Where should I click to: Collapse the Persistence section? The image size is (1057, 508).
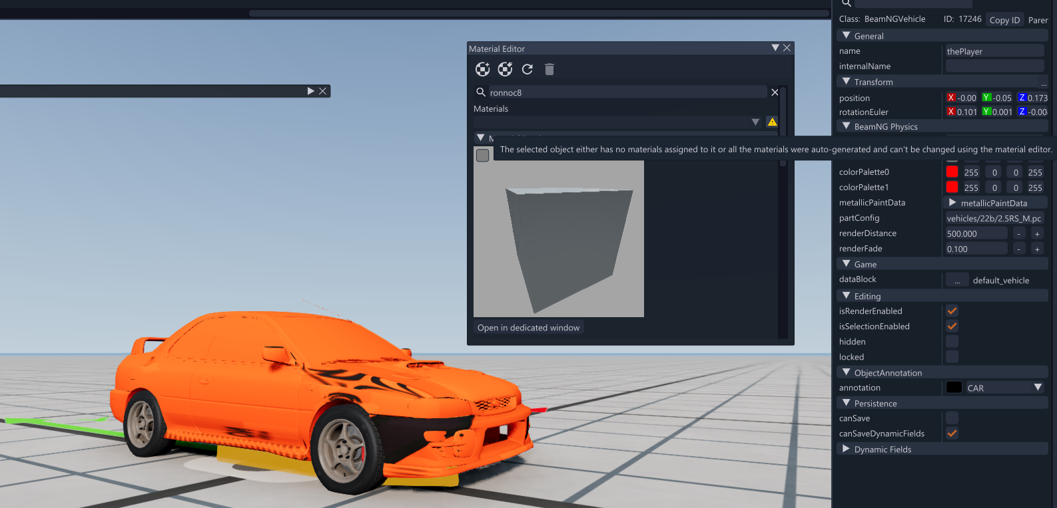847,403
